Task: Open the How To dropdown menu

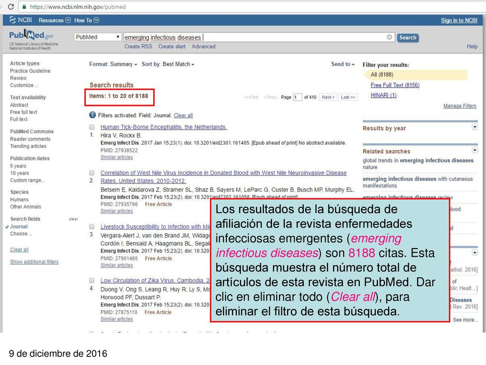Action: [86, 20]
